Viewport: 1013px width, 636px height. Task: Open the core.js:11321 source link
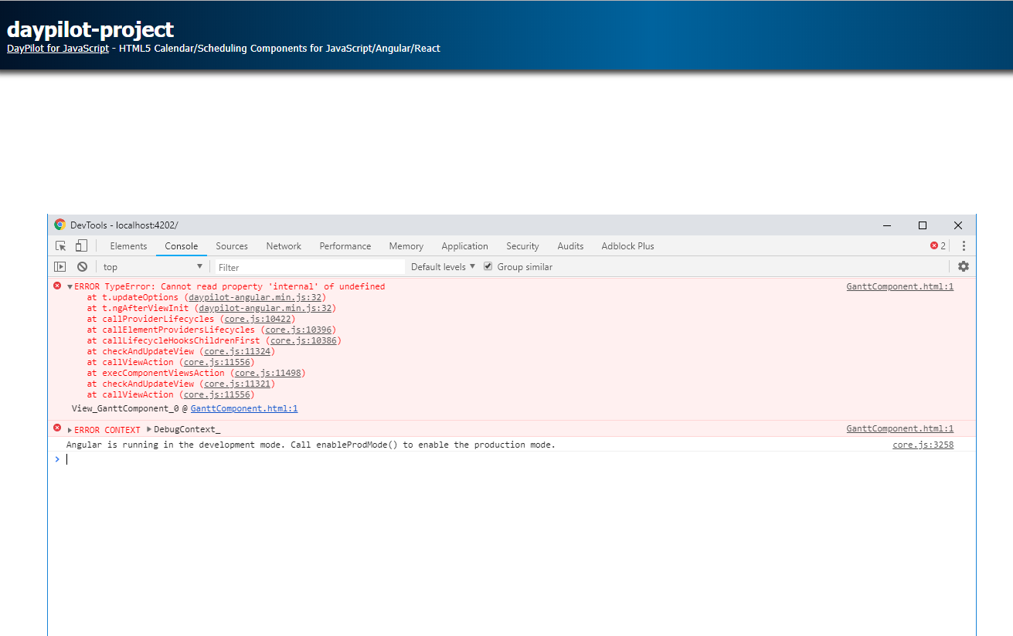click(x=237, y=384)
